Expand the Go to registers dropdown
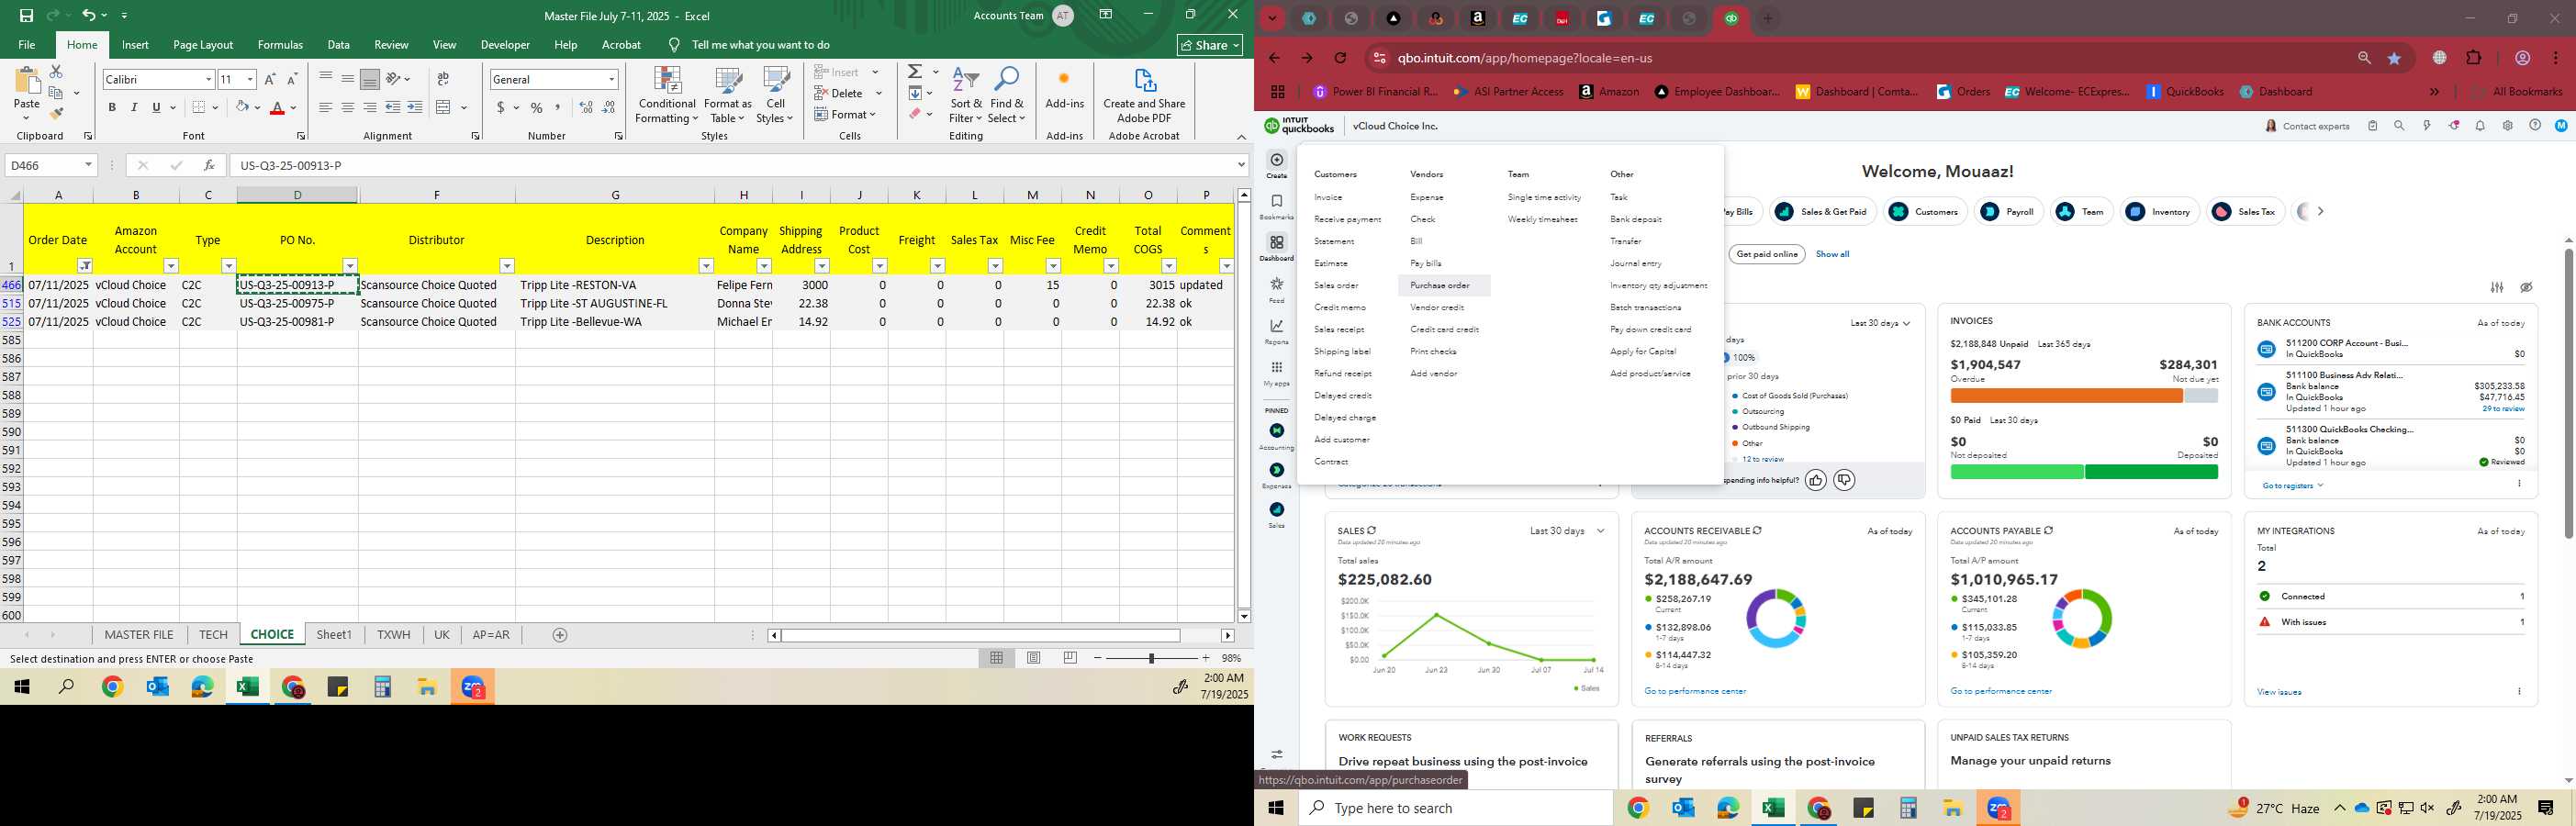2576x826 pixels. click(x=2292, y=486)
